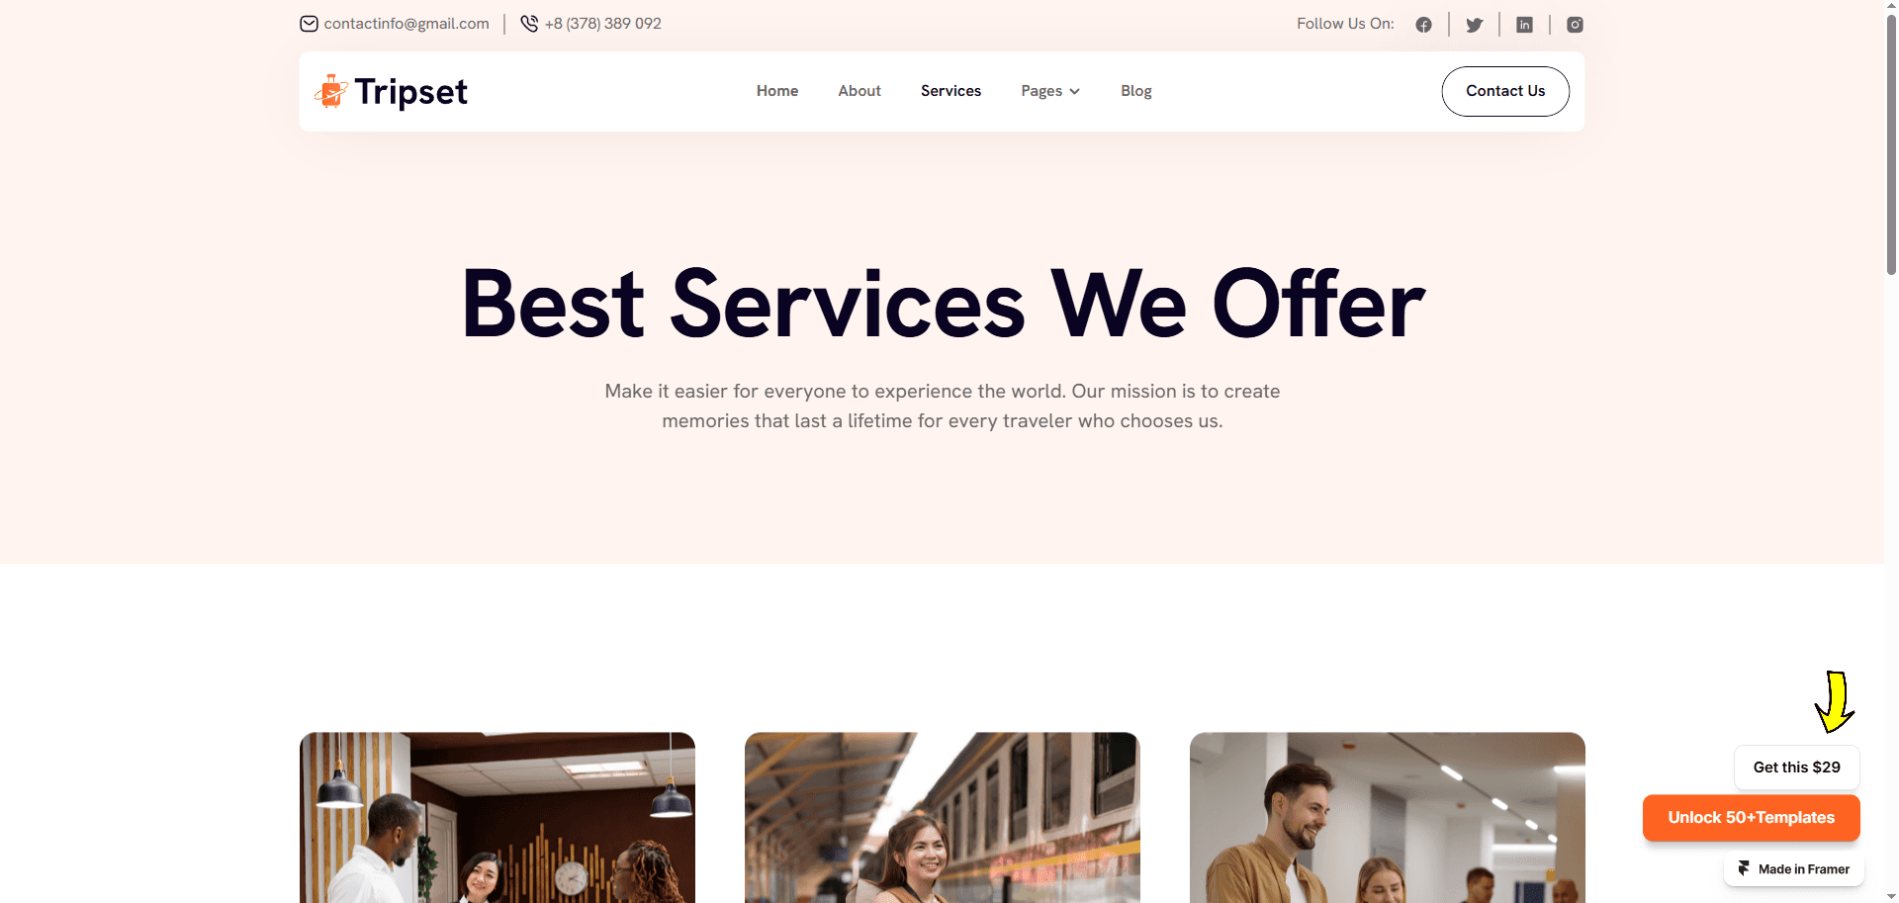
Task: Click Unlock 50+Templates orange button
Action: point(1751,818)
